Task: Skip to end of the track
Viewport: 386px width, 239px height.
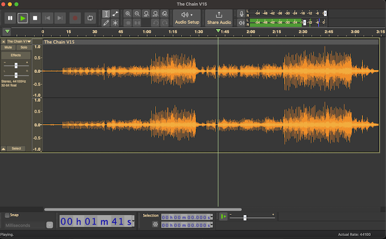Action: (60, 18)
